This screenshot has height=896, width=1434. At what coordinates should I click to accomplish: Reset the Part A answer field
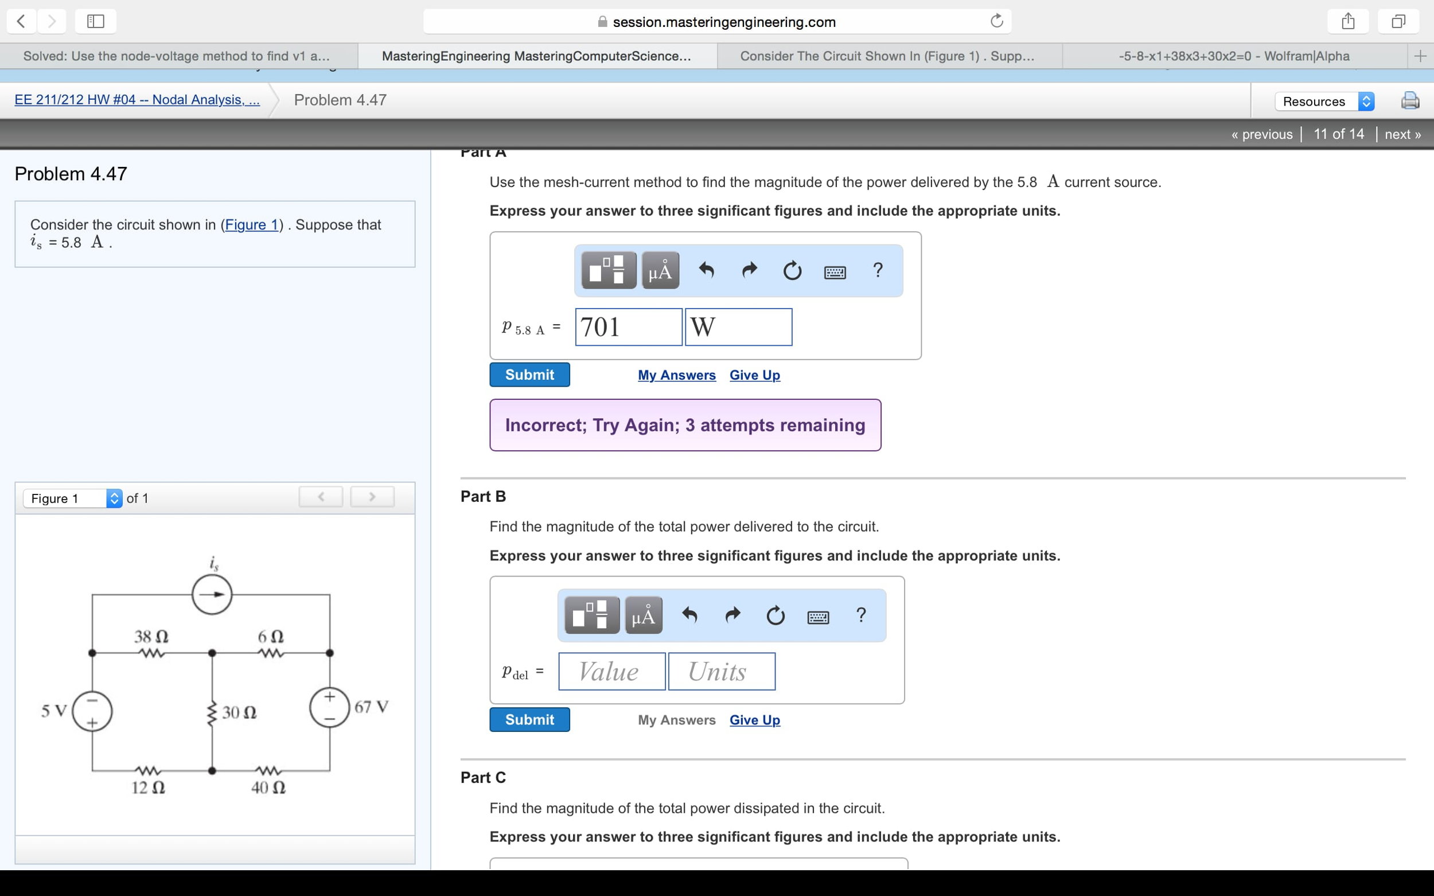[x=792, y=271]
